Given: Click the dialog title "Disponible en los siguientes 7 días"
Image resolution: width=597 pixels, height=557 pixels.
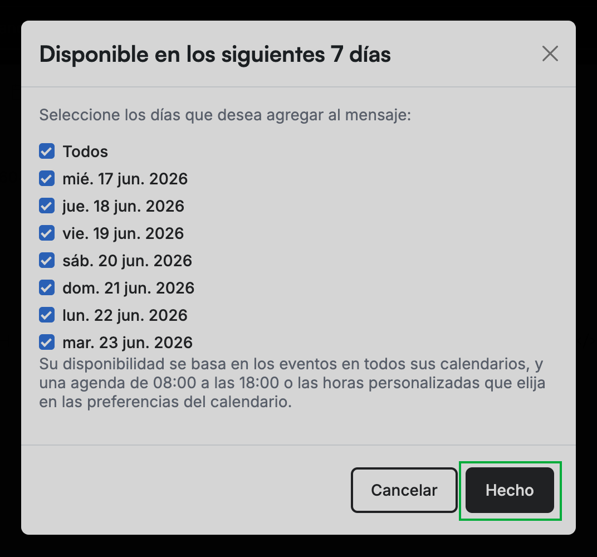Looking at the screenshot, I should point(215,55).
